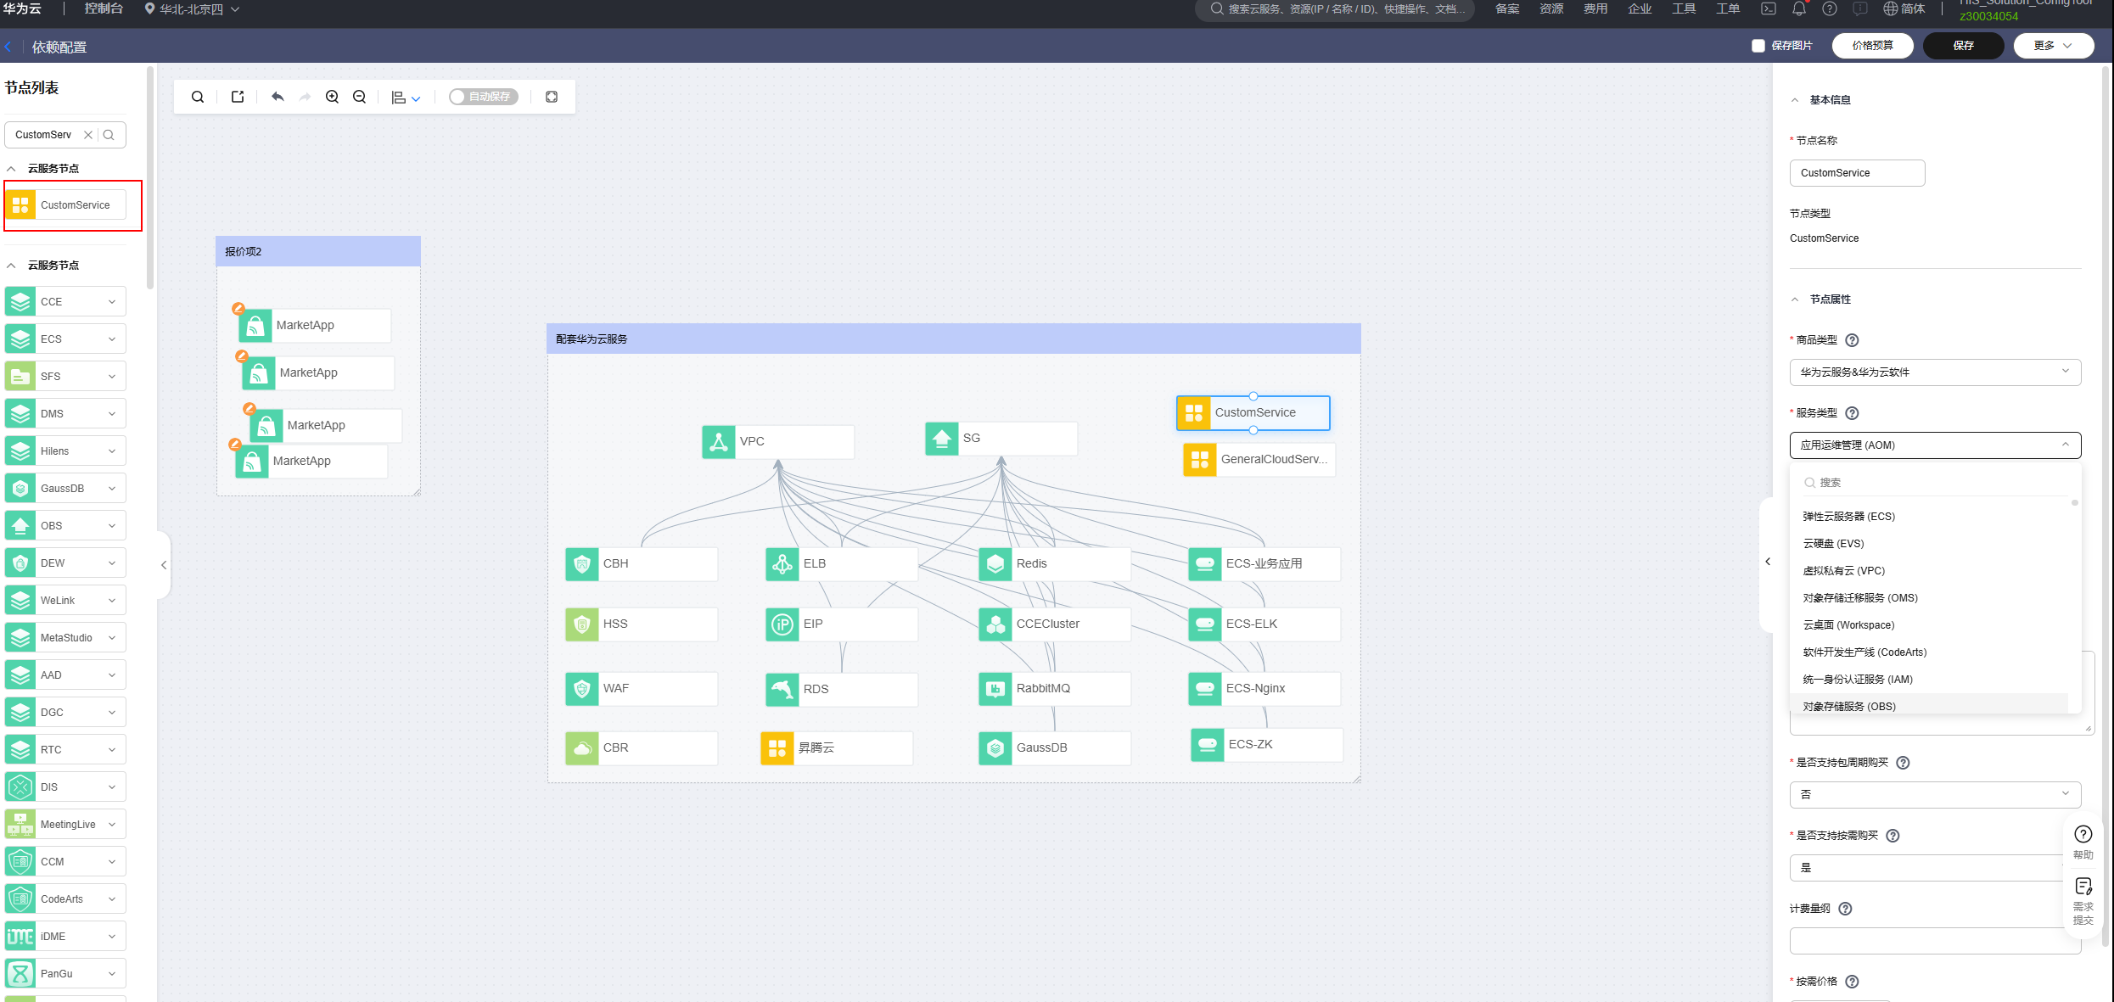Click the 帮助 floating help button
This screenshot has width=2114, height=1002.
coord(2083,842)
